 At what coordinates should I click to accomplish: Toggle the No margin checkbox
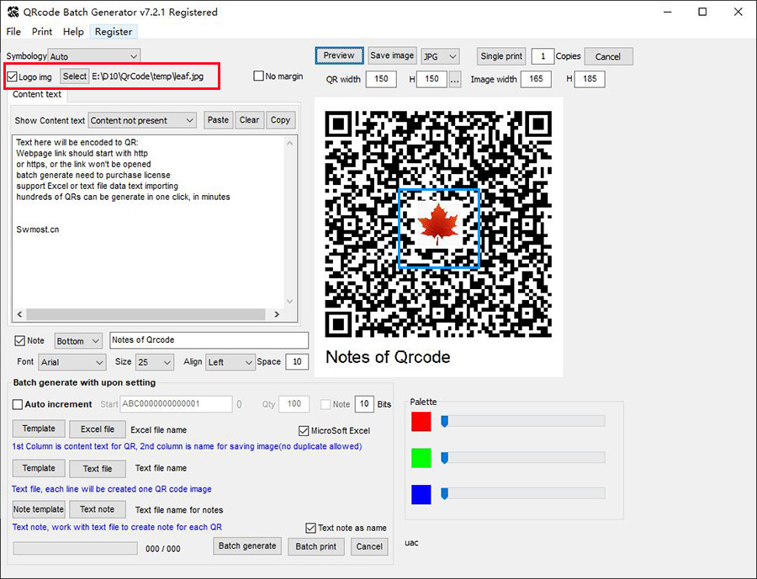[x=259, y=76]
